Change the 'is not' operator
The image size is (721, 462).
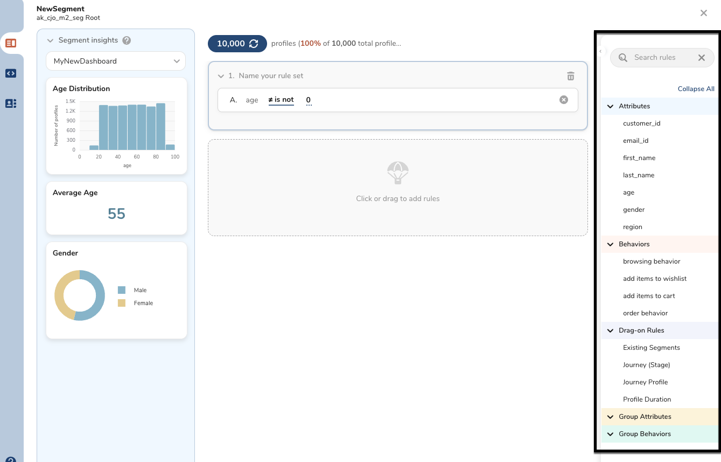(281, 100)
